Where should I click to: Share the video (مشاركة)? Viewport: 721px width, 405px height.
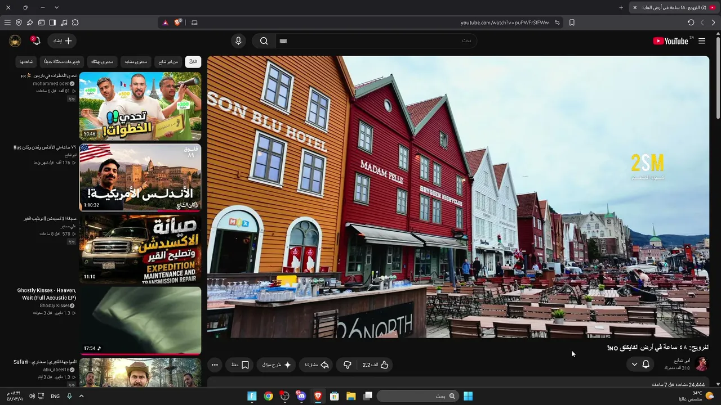point(317,364)
